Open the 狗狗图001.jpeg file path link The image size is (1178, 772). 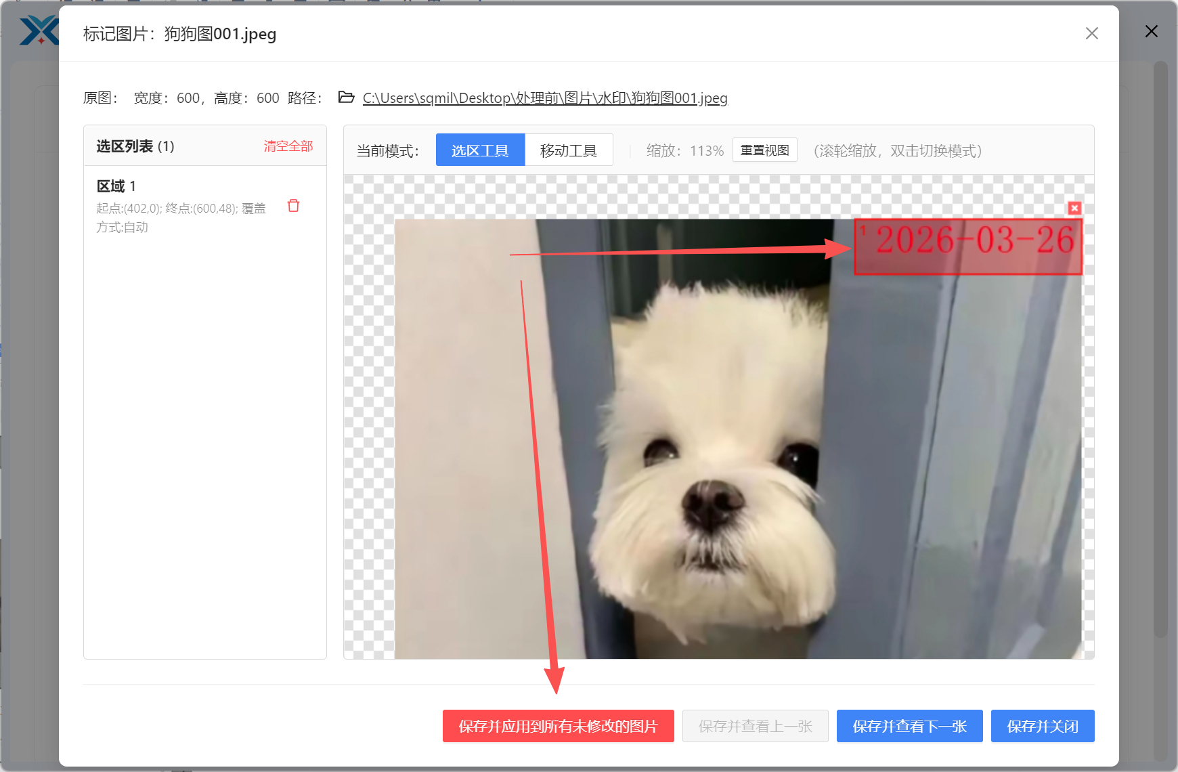tap(544, 98)
